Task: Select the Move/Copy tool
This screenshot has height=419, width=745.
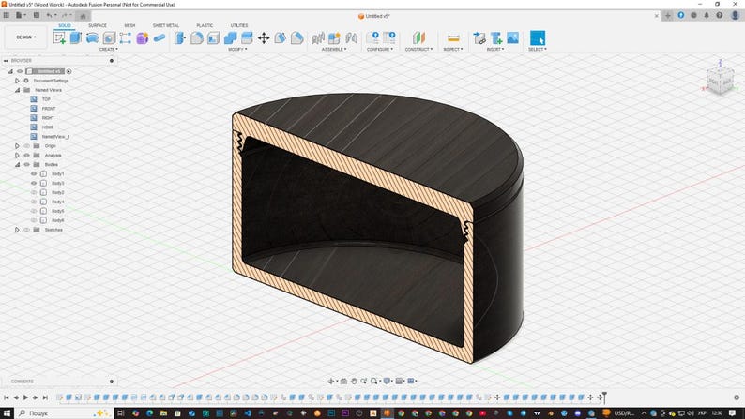Action: click(x=264, y=37)
